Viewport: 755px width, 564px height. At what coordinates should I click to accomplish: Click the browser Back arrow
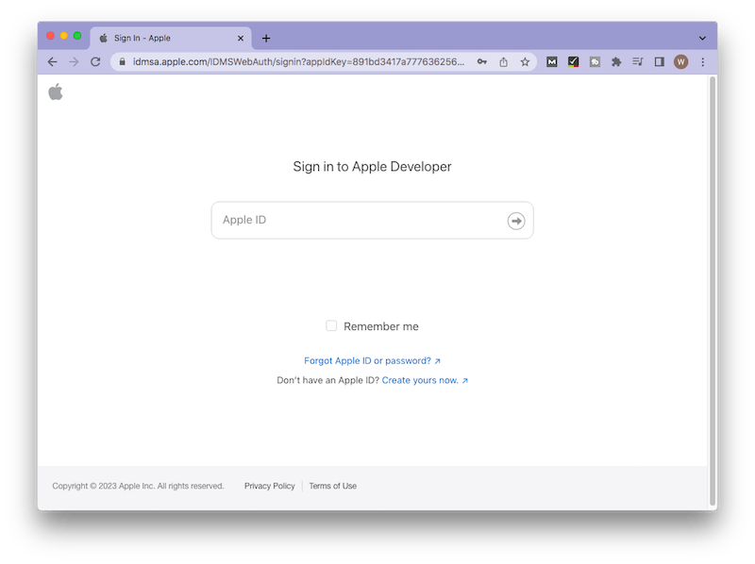tap(53, 61)
